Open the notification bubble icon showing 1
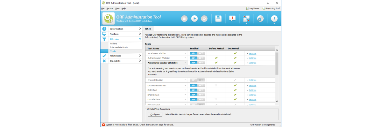 pyautogui.click(x=232, y=18)
